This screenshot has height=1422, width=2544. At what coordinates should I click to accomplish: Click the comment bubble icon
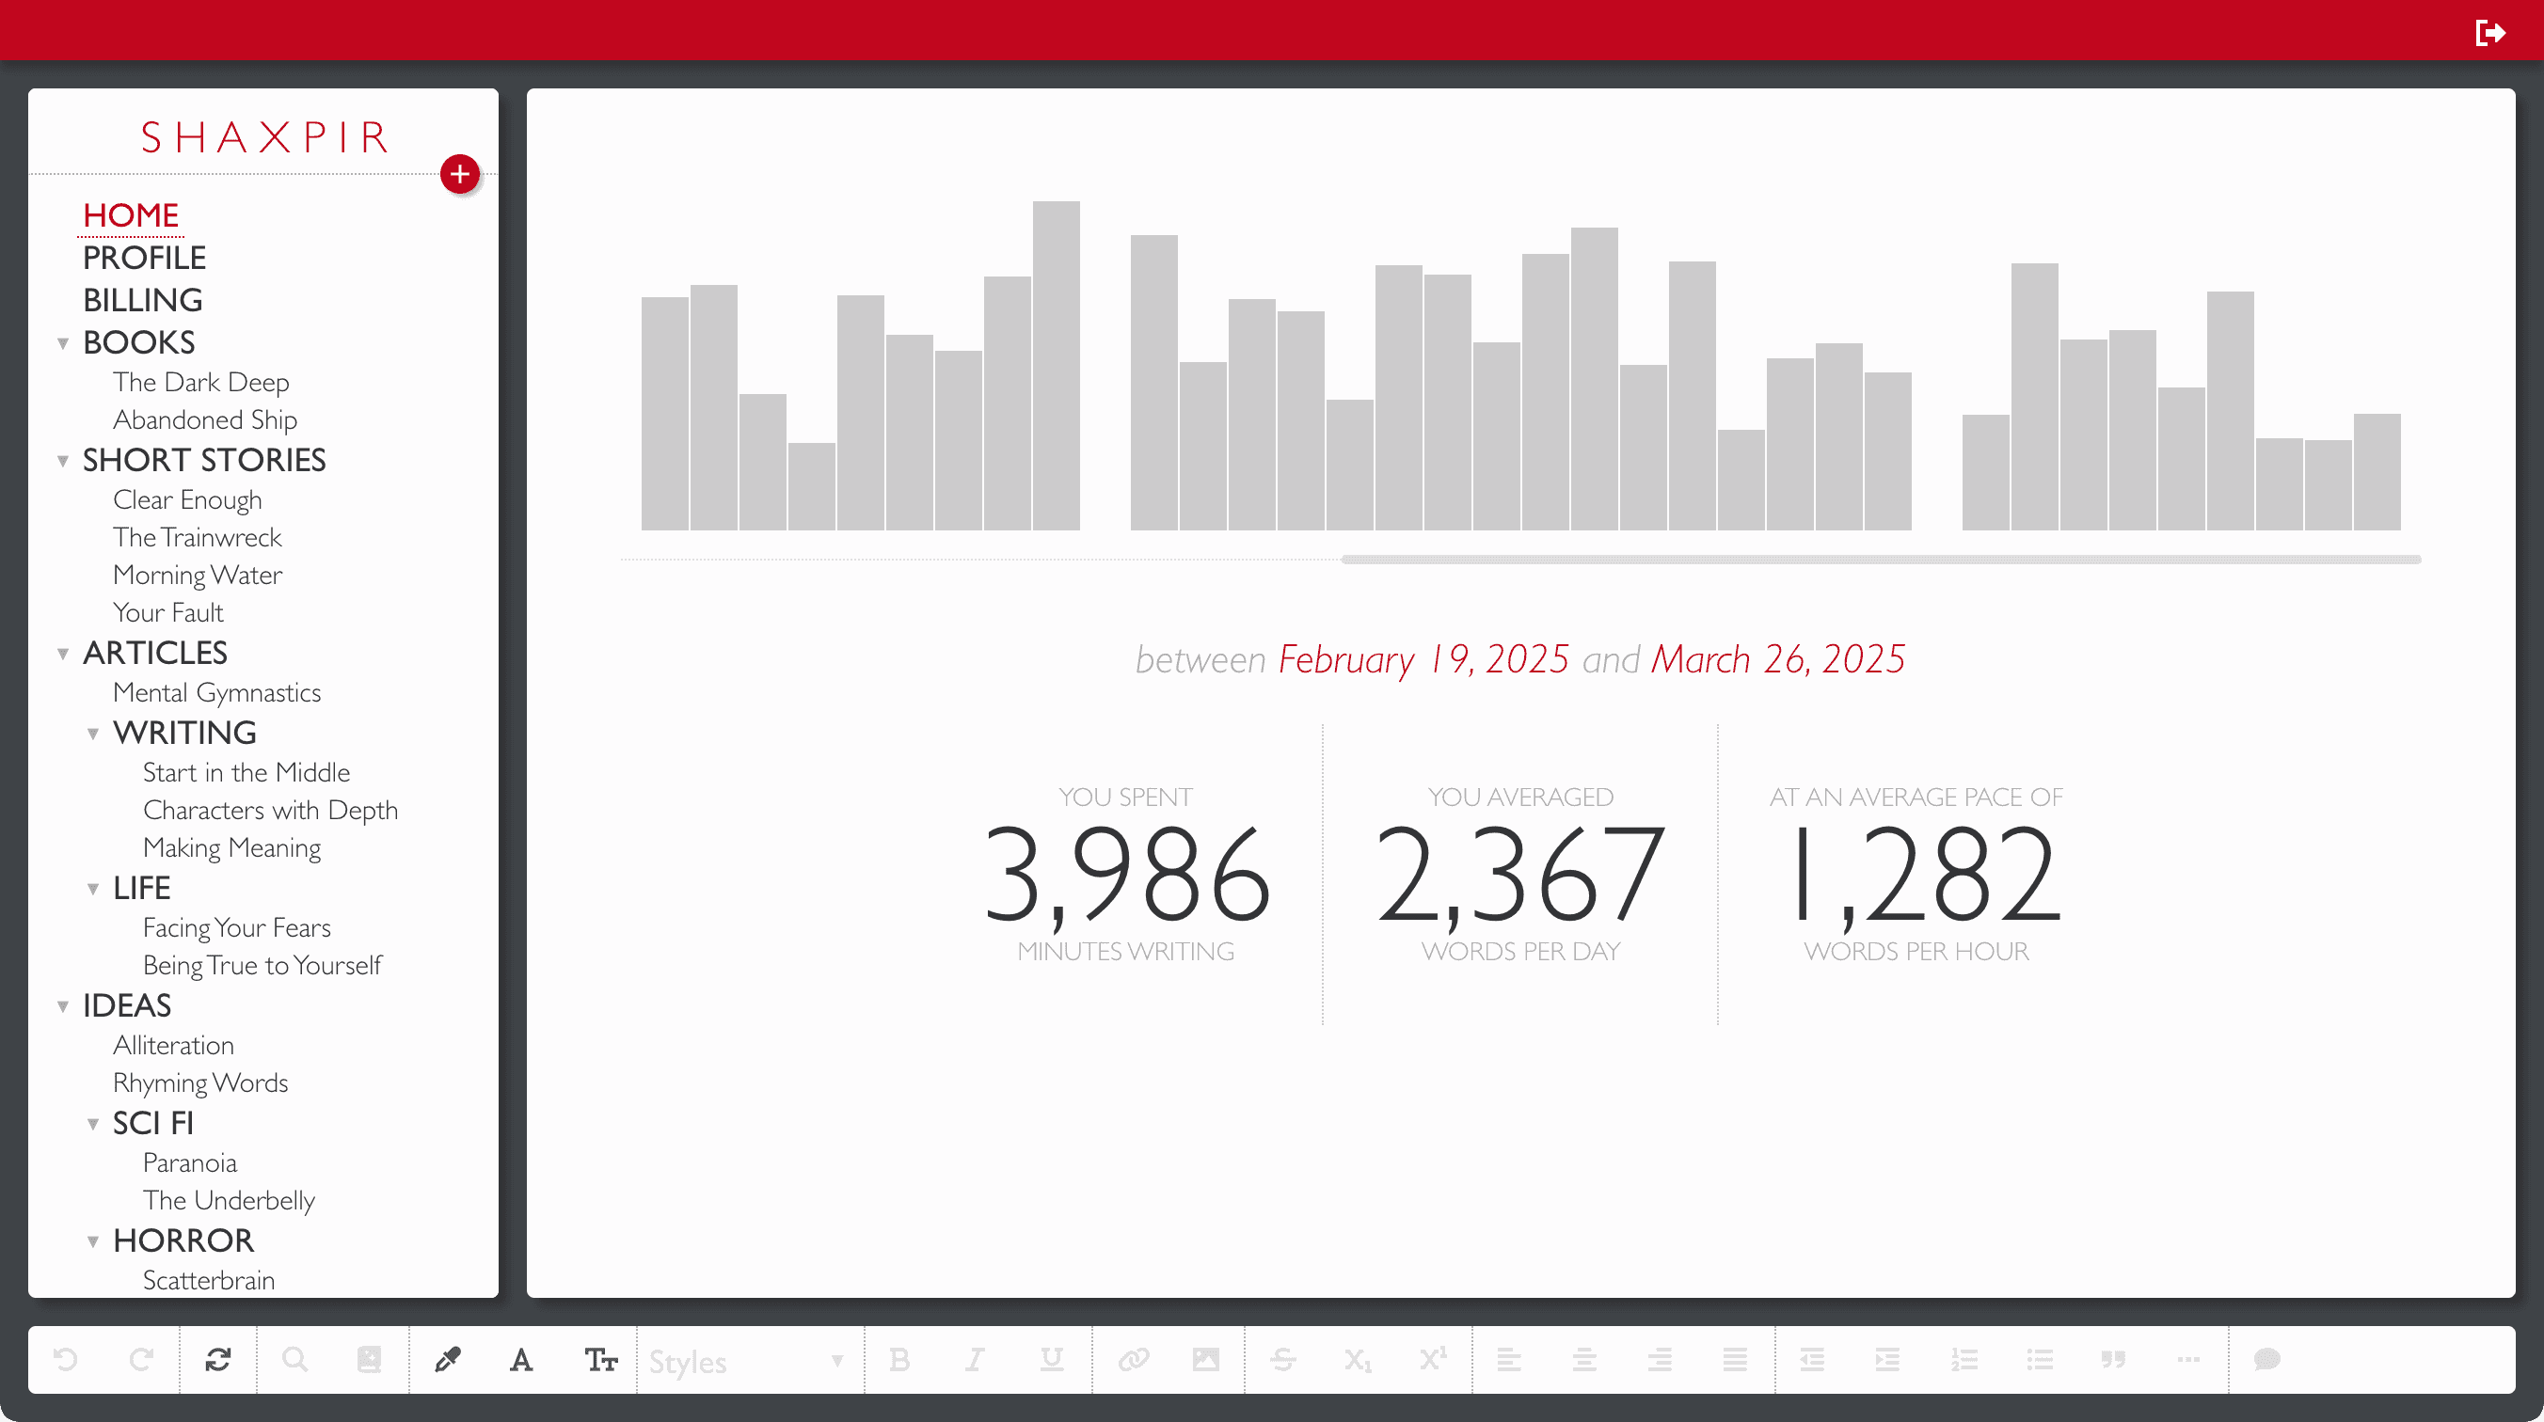(x=2266, y=1360)
